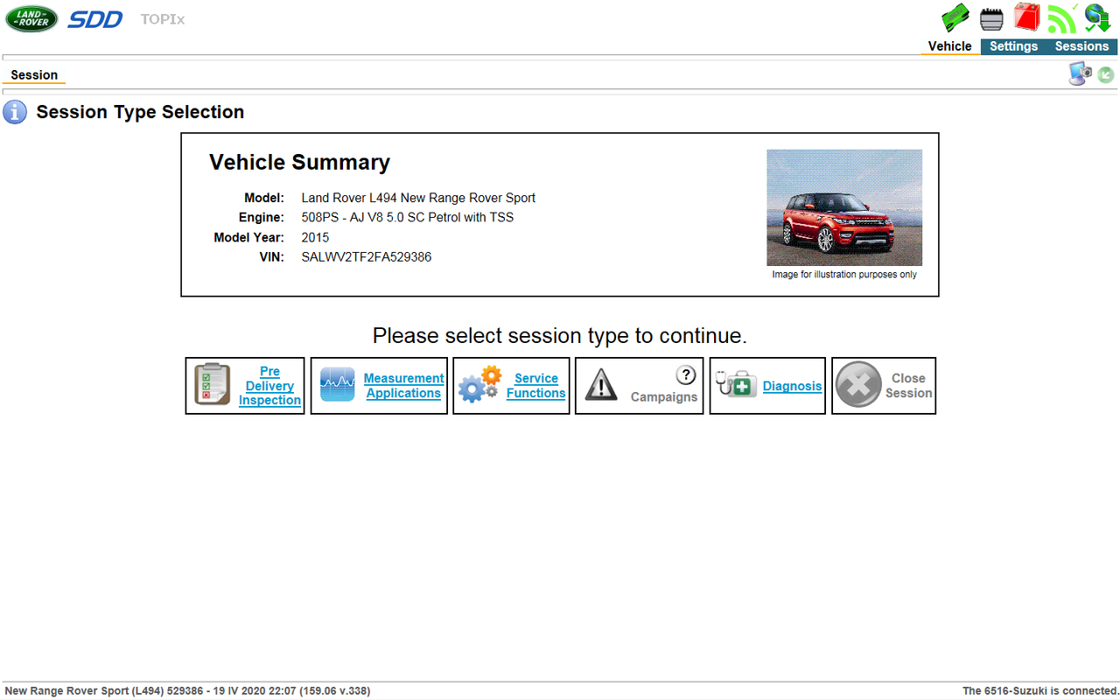Click the Close Session label
The width and height of the screenshot is (1120, 700).
coord(908,386)
